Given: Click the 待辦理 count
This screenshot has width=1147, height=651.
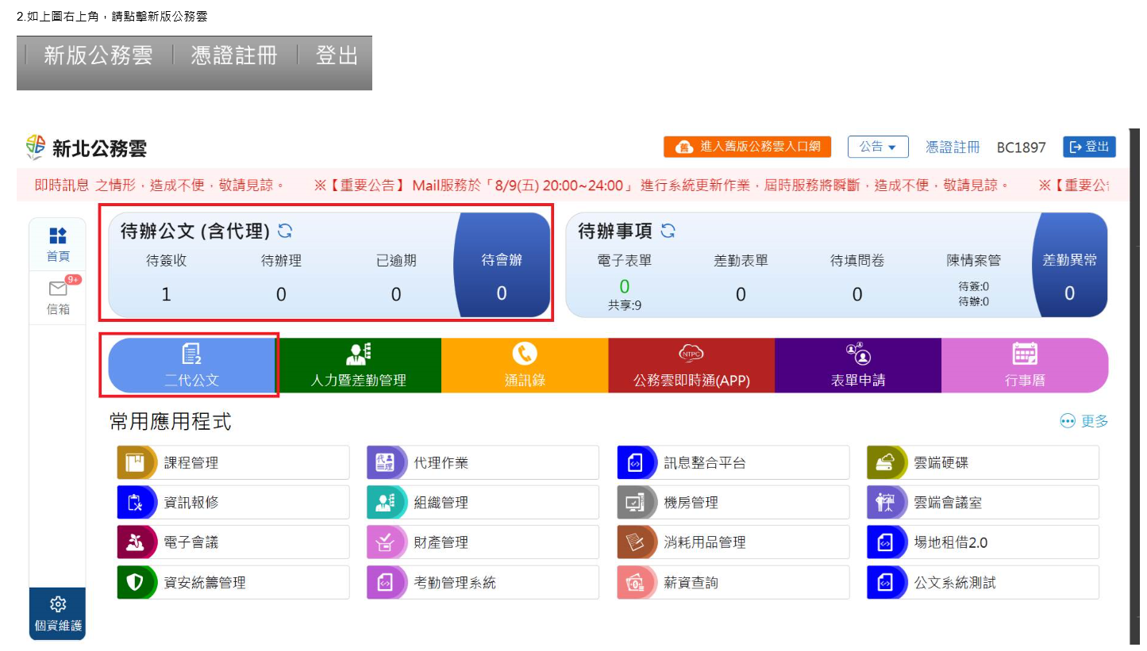Looking at the screenshot, I should [281, 295].
